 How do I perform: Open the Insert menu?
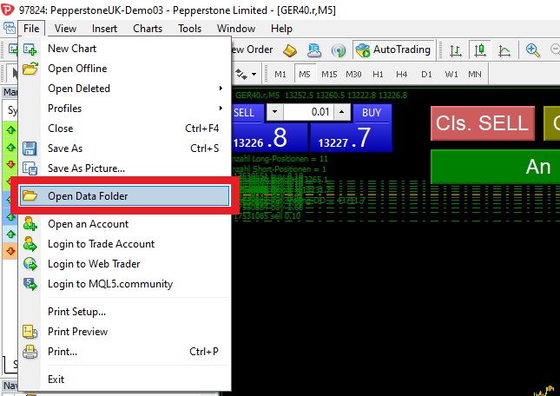[104, 28]
